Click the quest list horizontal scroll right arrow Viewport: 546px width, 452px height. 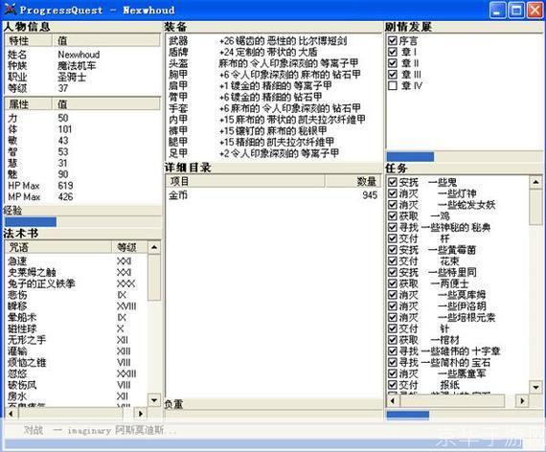pyautogui.click(x=522, y=401)
